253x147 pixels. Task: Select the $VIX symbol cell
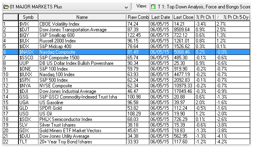[x=29, y=24]
